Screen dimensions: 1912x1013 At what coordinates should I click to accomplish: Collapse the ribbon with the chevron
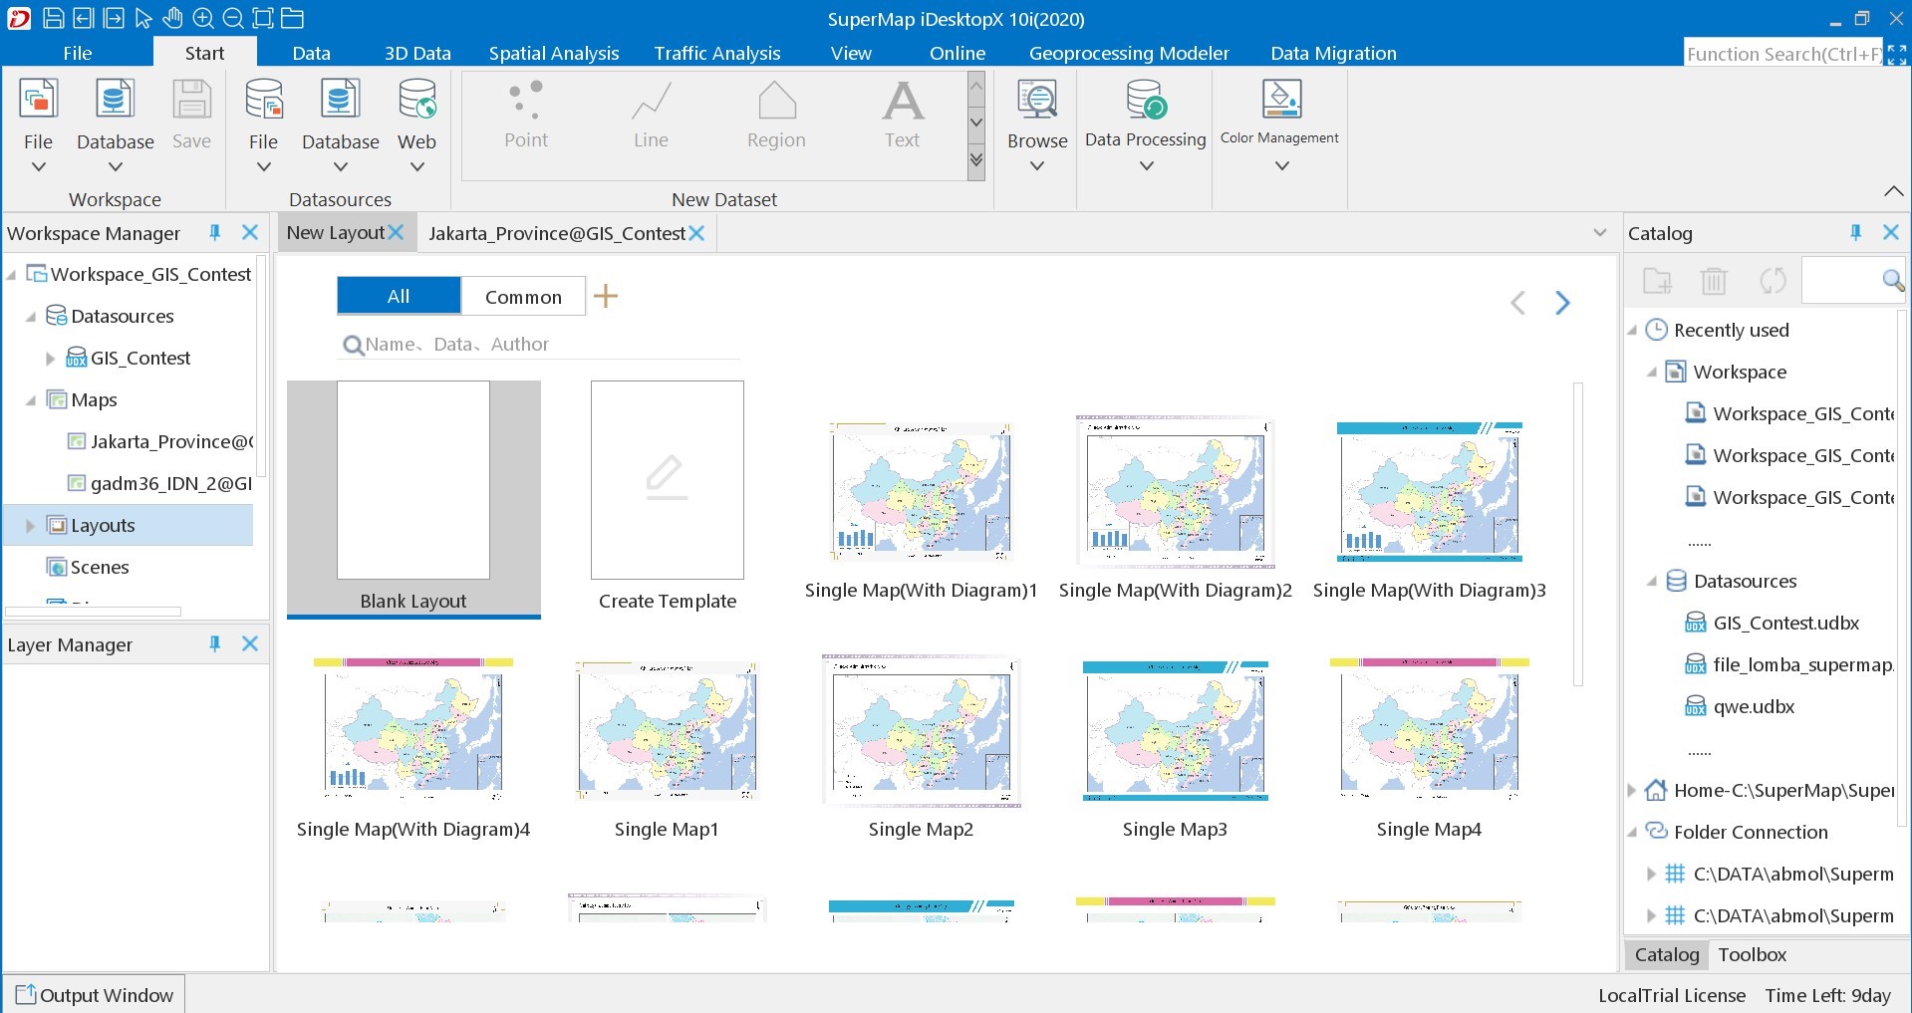coord(1894,191)
